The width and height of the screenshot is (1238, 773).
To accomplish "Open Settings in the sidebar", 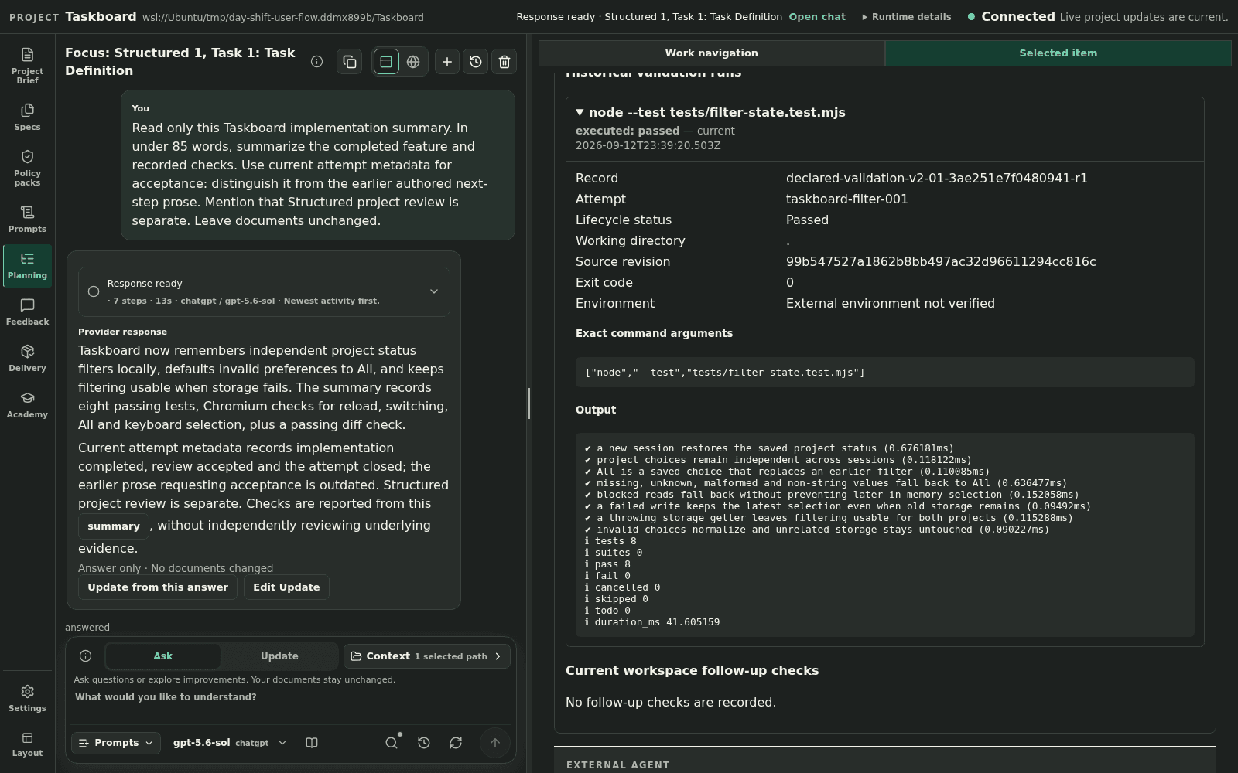I will point(27,698).
